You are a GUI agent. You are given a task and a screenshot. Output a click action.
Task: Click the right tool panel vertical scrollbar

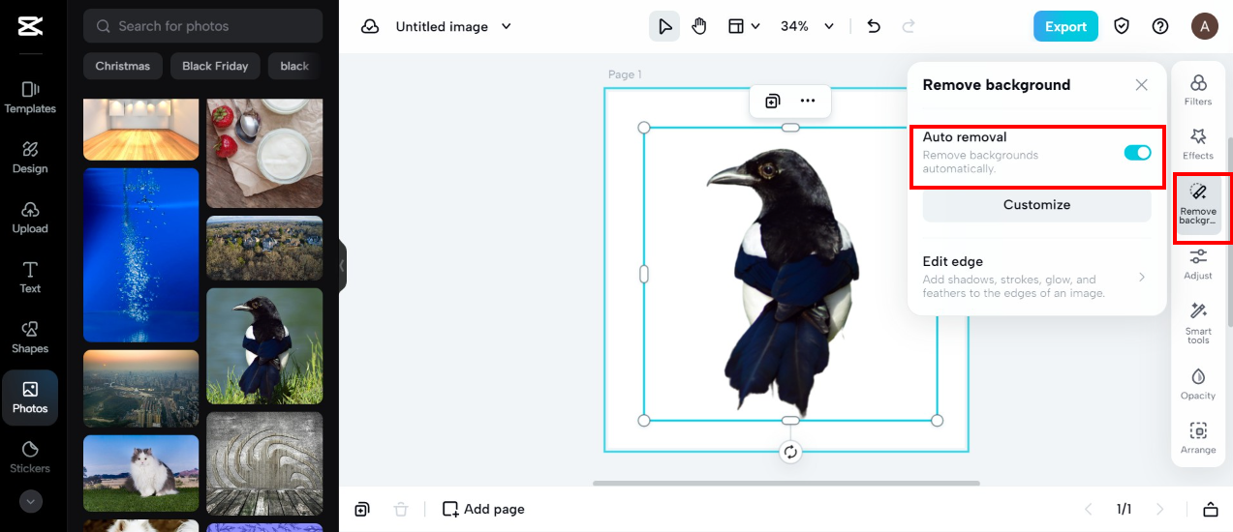pyautogui.click(x=1230, y=232)
